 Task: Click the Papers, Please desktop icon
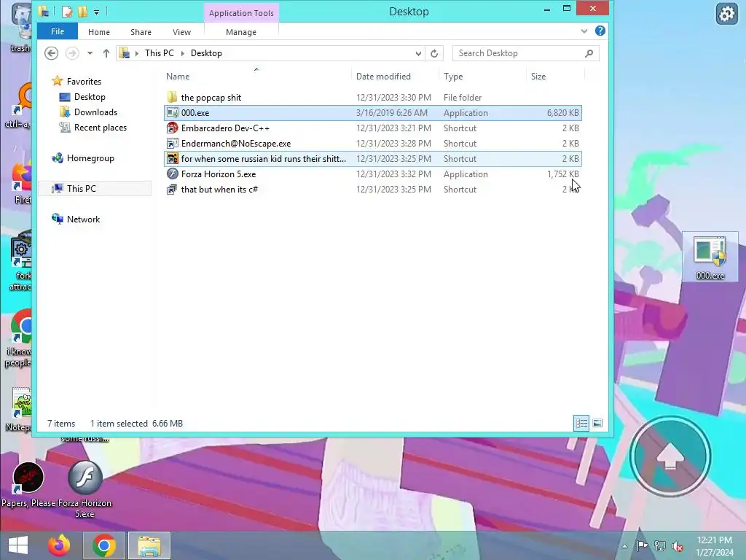click(28, 485)
